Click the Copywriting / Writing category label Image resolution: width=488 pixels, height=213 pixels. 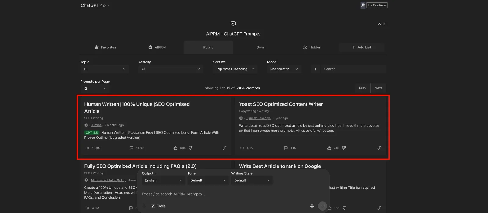click(x=254, y=111)
